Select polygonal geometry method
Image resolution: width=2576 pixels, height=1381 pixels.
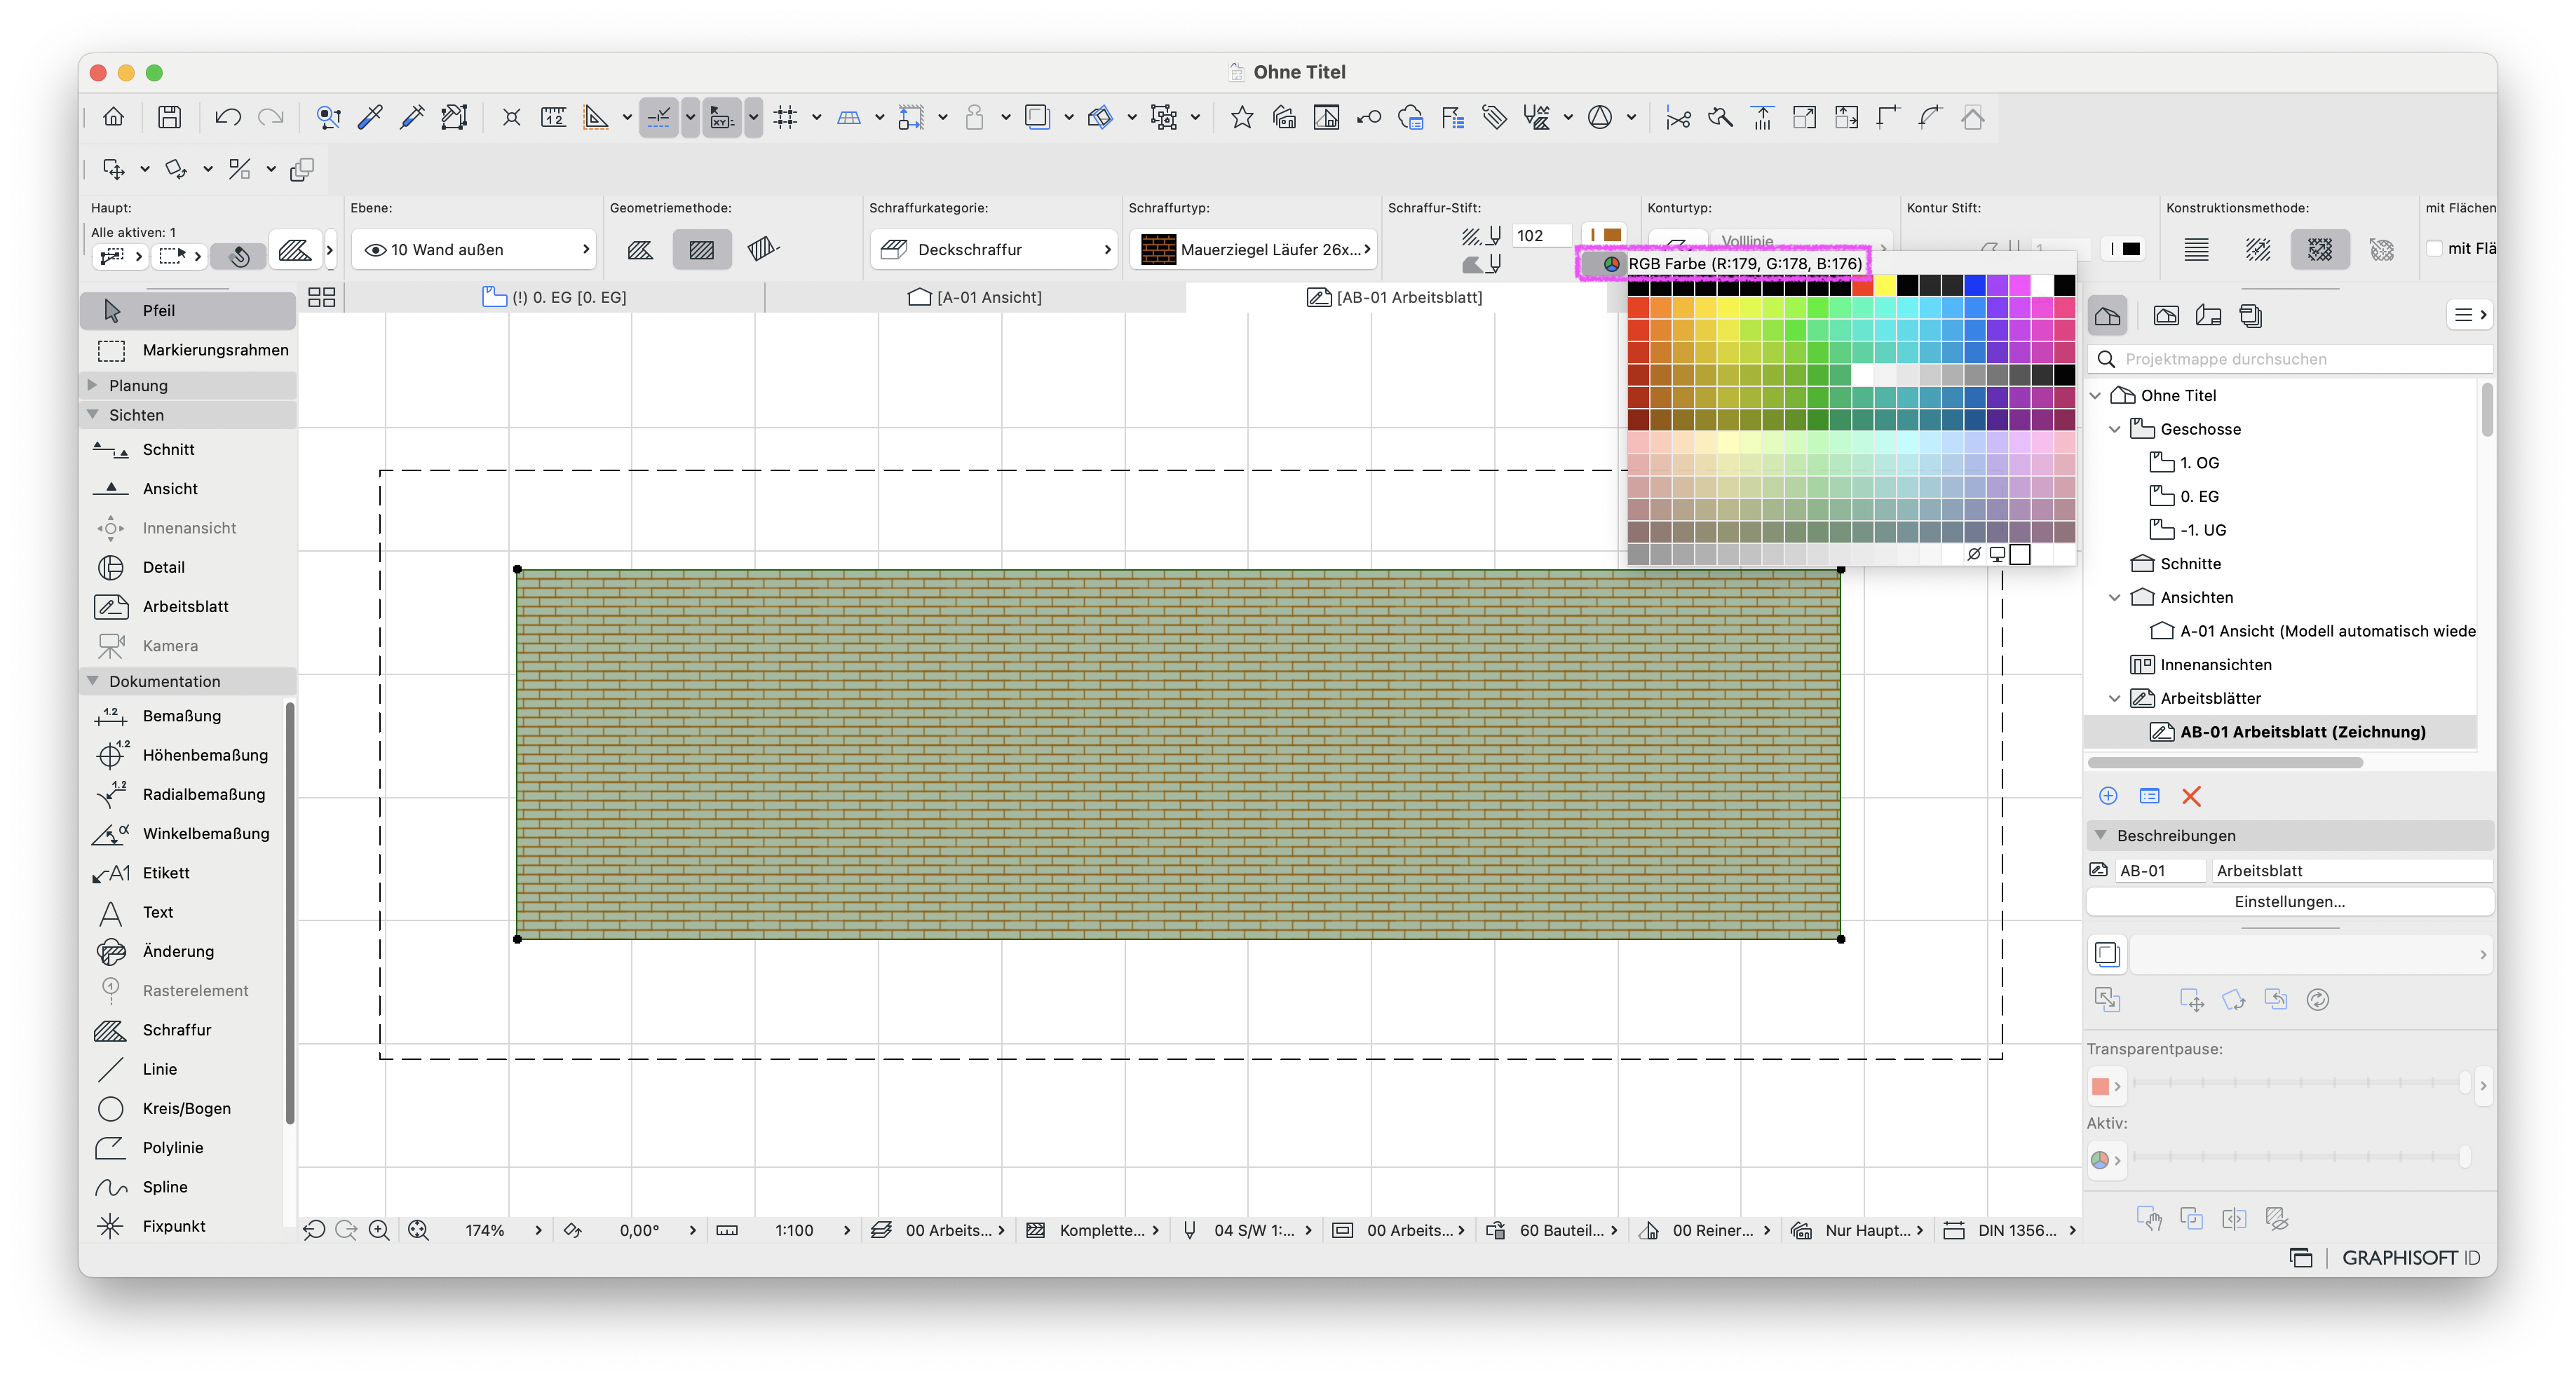(641, 249)
